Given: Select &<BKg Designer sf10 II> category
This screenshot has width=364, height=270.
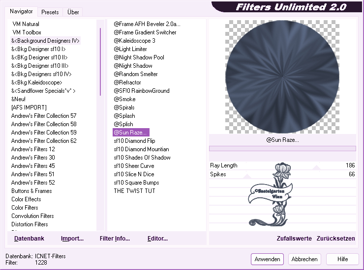Looking at the screenshot, I should click(39, 57).
